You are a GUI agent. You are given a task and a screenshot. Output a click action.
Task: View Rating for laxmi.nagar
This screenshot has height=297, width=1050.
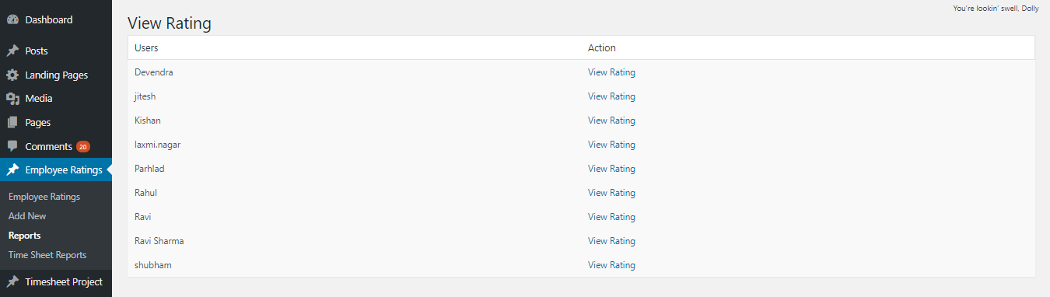pos(611,145)
